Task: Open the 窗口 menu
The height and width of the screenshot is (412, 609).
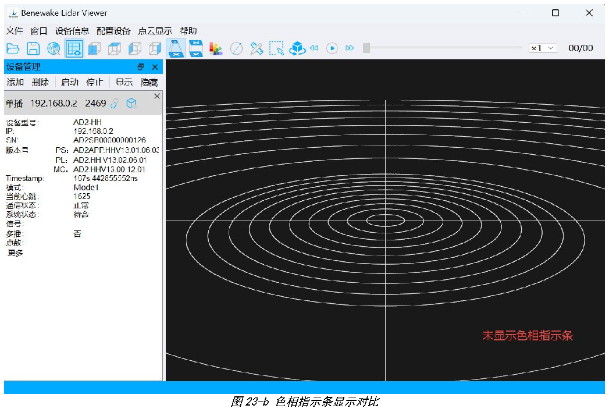Action: (x=39, y=31)
